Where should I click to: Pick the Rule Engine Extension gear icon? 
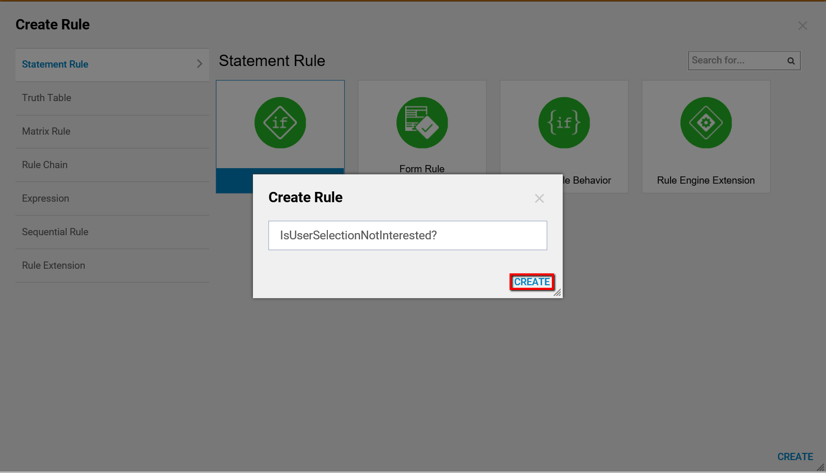click(x=706, y=123)
